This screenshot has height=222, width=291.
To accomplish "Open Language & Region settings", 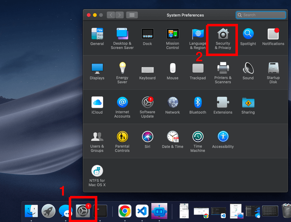I will click(x=198, y=39).
